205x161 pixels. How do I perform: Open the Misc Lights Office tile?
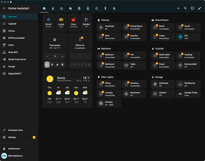tap(109, 84)
